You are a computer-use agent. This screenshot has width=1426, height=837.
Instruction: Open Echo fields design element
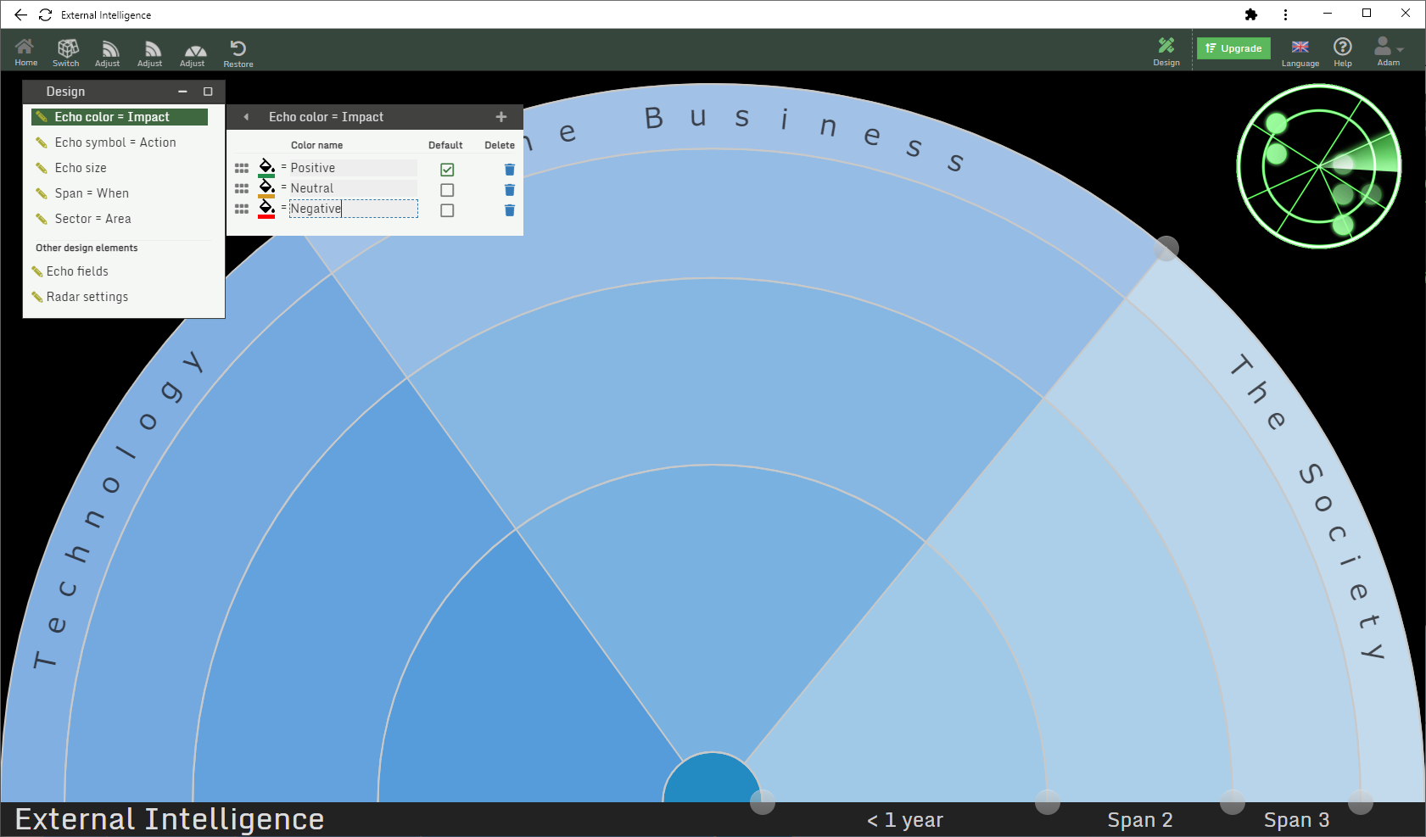pos(77,271)
